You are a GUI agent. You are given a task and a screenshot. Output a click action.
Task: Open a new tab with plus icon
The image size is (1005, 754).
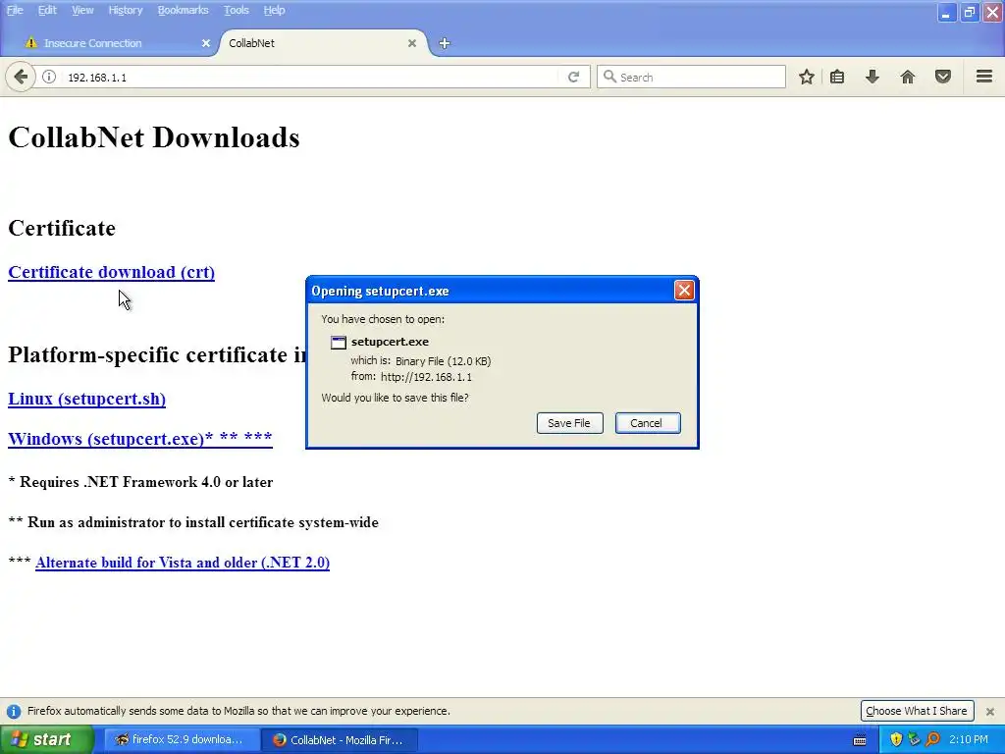point(445,43)
